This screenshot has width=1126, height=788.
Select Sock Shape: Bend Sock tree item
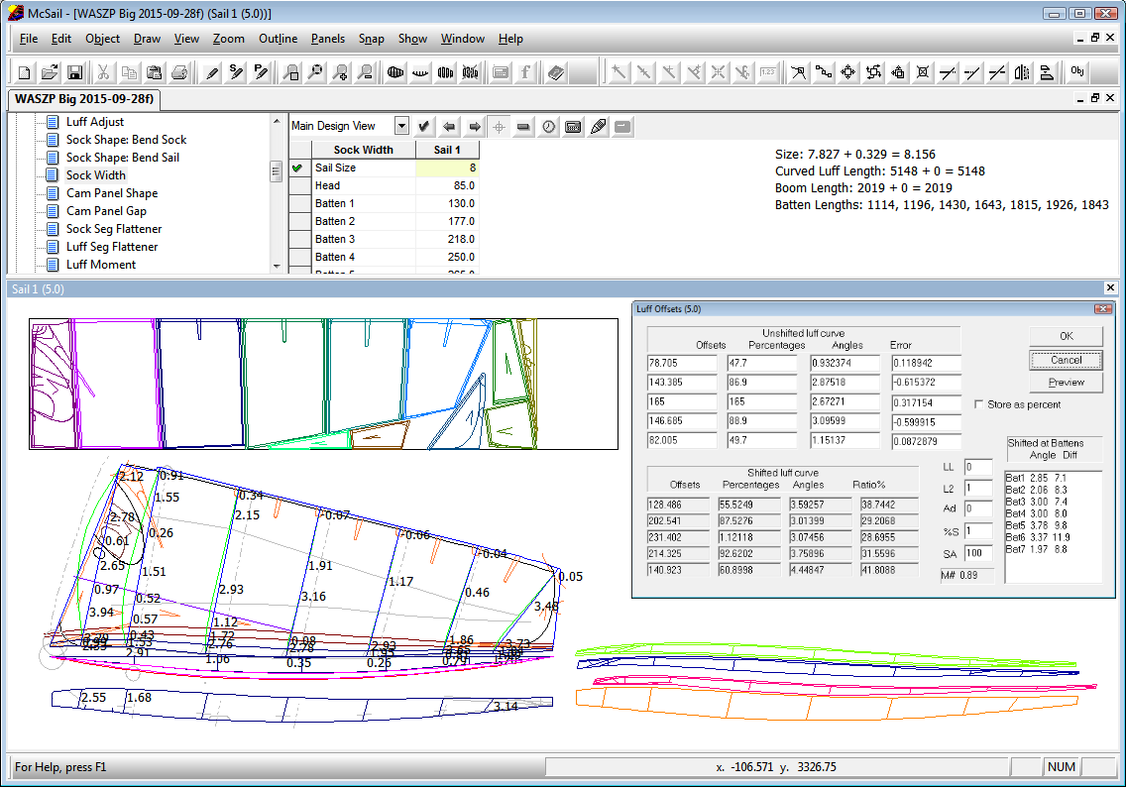tap(127, 140)
